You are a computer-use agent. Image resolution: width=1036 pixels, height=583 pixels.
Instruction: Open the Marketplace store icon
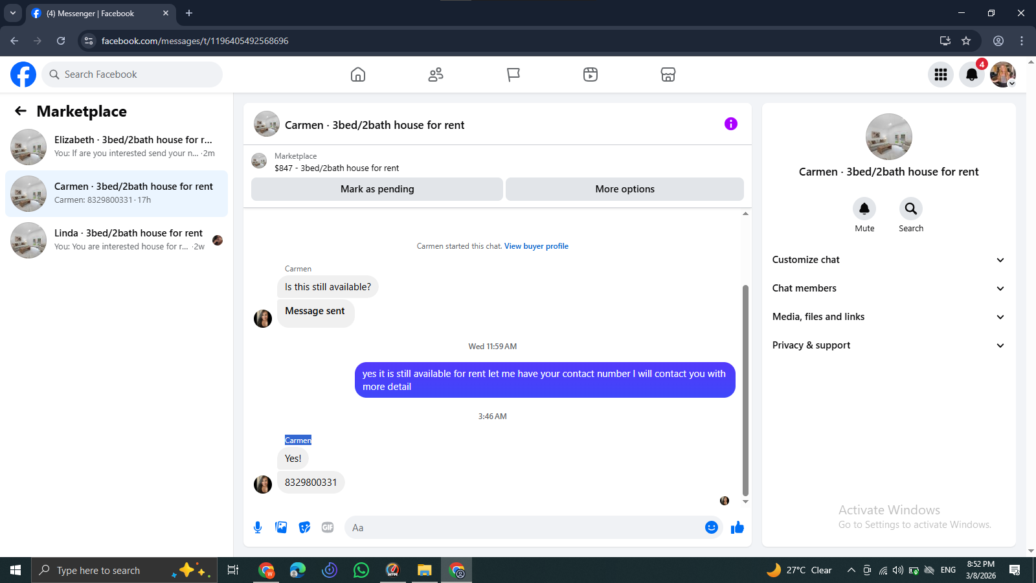pyautogui.click(x=668, y=74)
